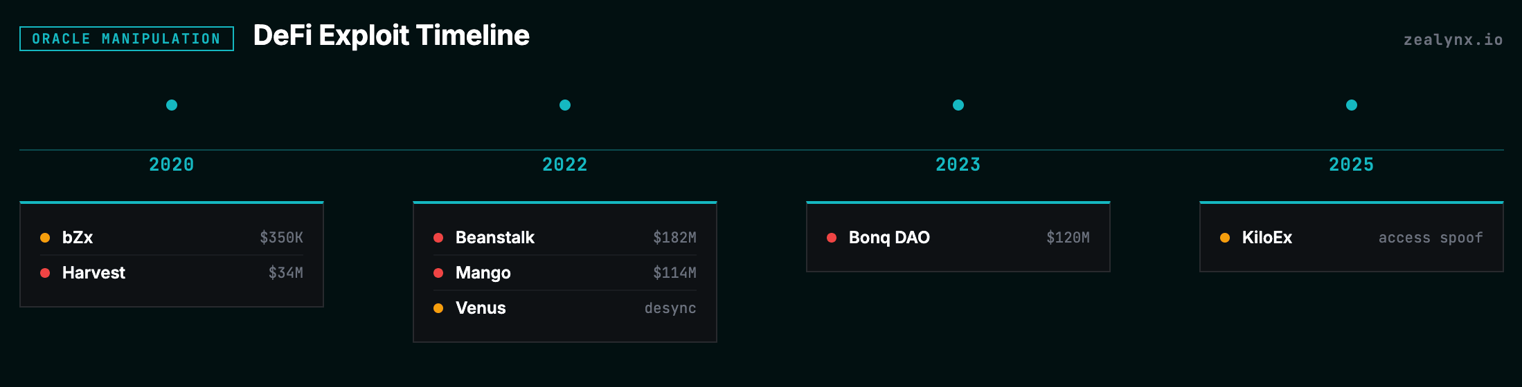Click the red dot beside Beanstalk

438,238
